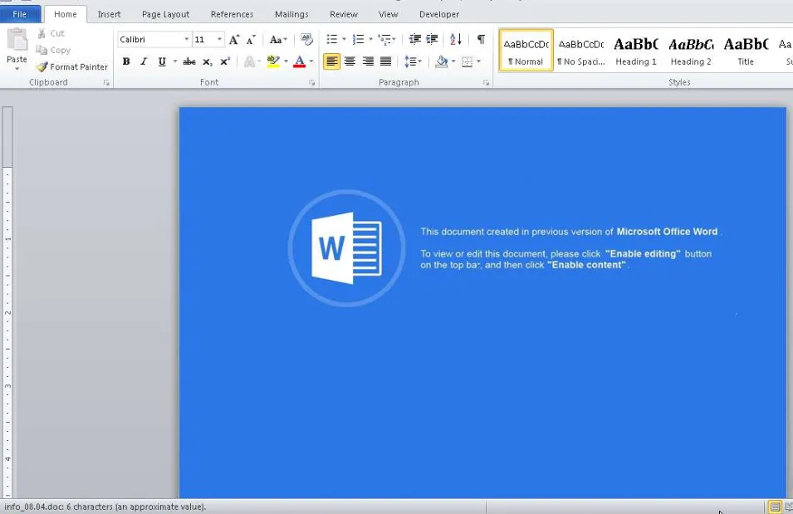793x514 pixels.
Task: Toggle Justify alignment
Action: 386,61
